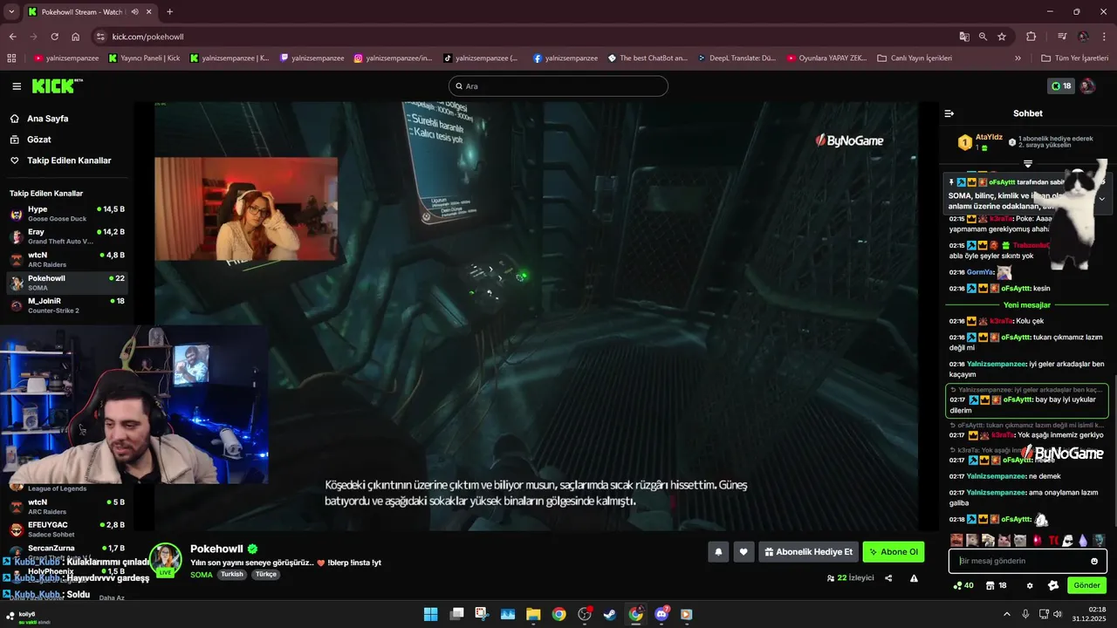Click the KICK logo
Screen dimensions: 1117x628
(x=57, y=86)
